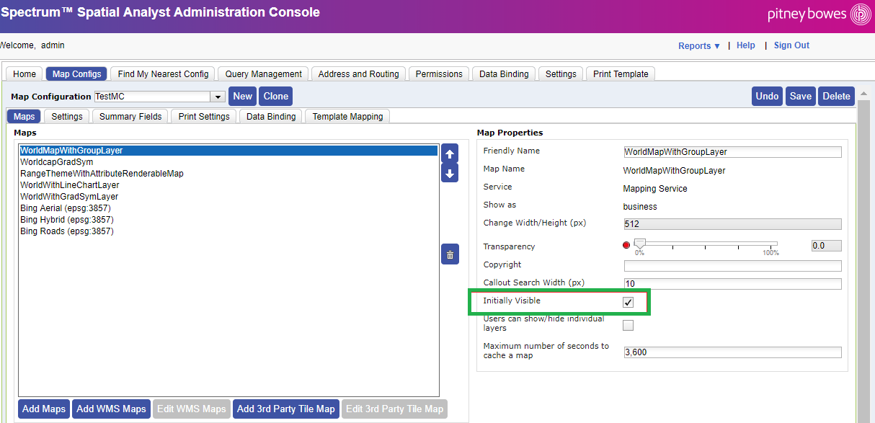This screenshot has height=423, width=875.
Task: Open the Print Template tab
Action: tap(621, 74)
